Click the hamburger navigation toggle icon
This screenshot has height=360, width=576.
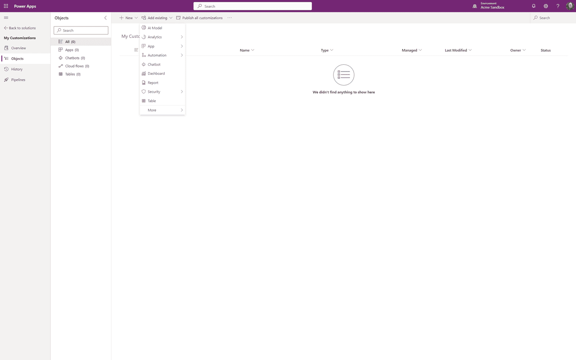[6, 18]
